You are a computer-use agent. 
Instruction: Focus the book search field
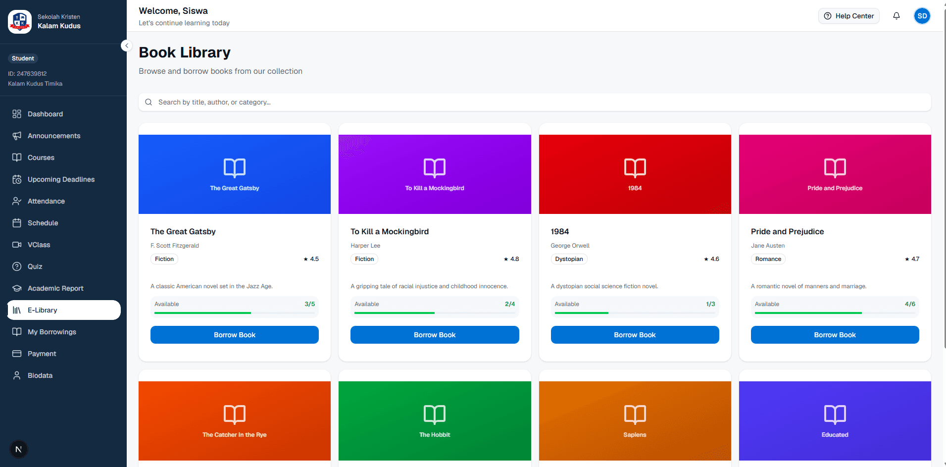coord(535,102)
